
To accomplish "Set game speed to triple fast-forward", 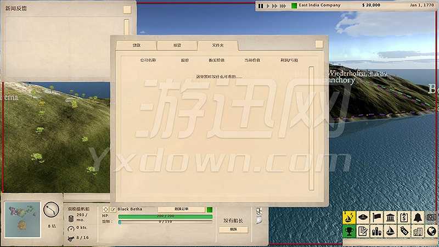I will [x=283, y=5].
